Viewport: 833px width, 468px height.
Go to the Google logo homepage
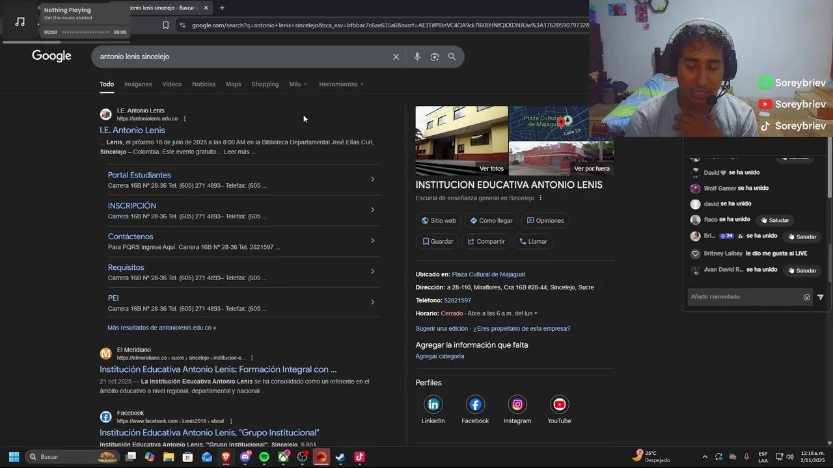[x=51, y=56]
